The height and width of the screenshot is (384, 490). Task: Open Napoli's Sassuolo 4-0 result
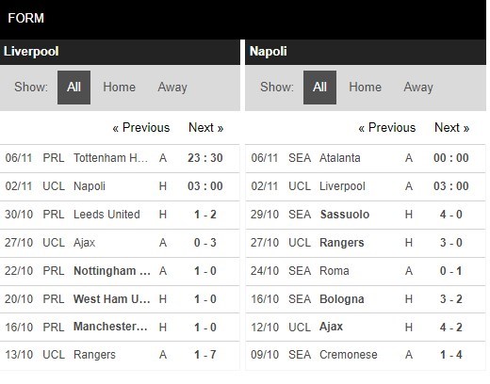pos(366,215)
